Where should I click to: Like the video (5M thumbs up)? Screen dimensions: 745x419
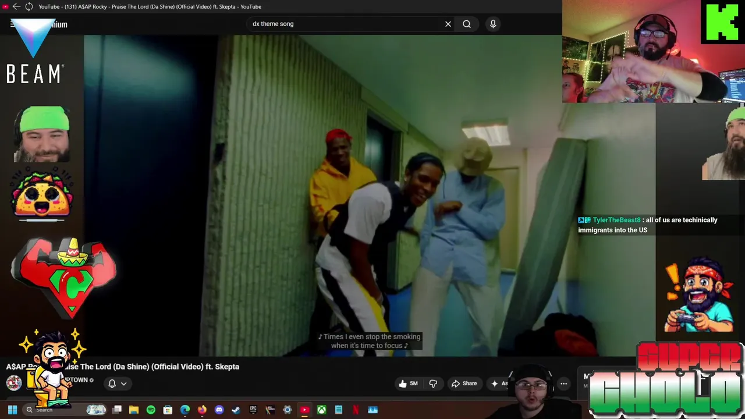pyautogui.click(x=408, y=384)
